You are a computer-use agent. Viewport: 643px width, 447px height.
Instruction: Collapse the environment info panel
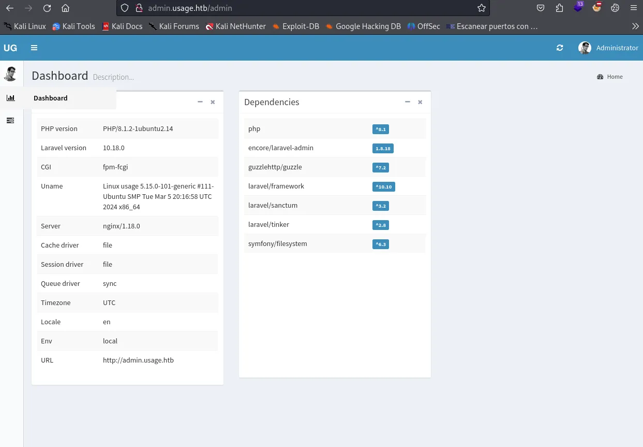click(x=200, y=102)
